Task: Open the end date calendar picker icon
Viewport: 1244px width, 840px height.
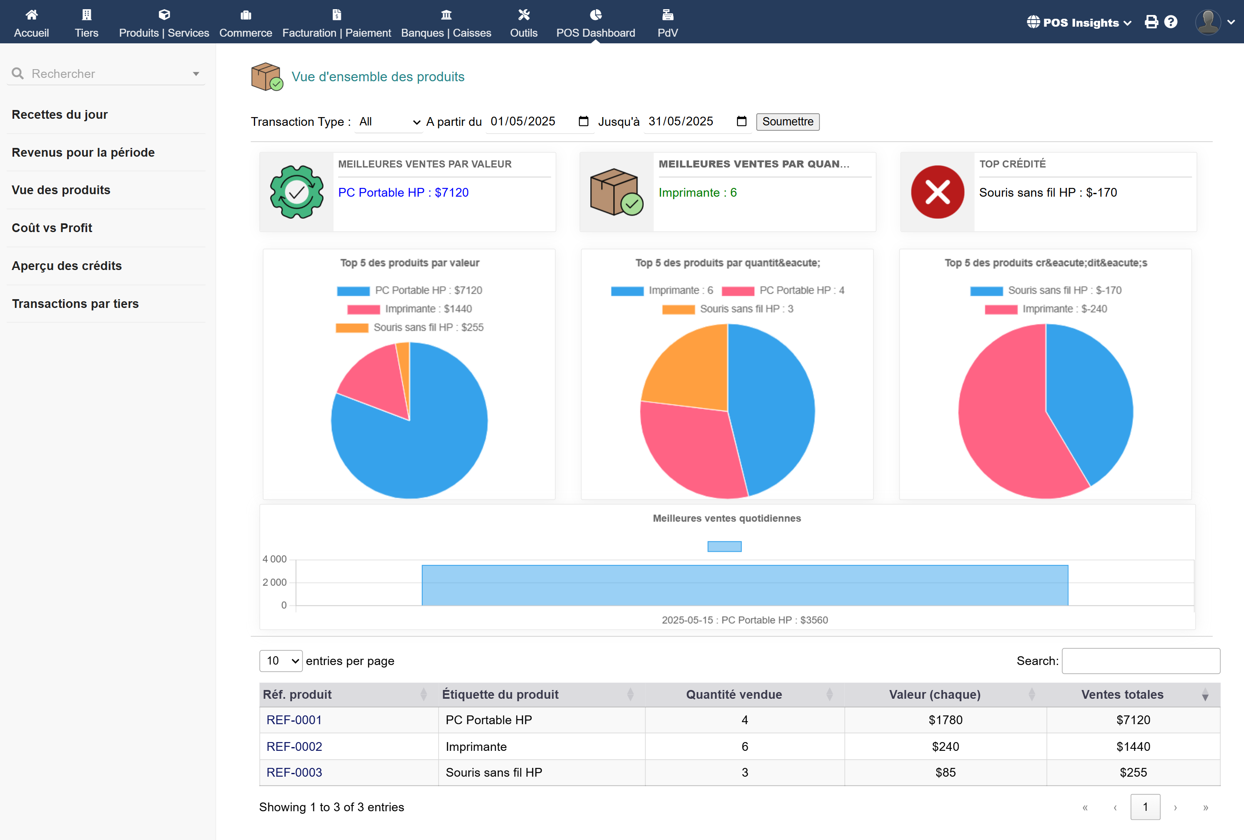Action: point(741,121)
